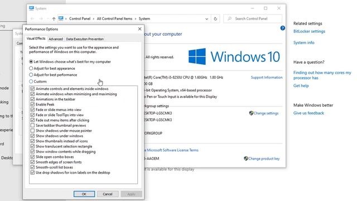Open the blue help question mark icon
Image resolution: width=357 pixels, height=201 pixels.
coord(283,28)
